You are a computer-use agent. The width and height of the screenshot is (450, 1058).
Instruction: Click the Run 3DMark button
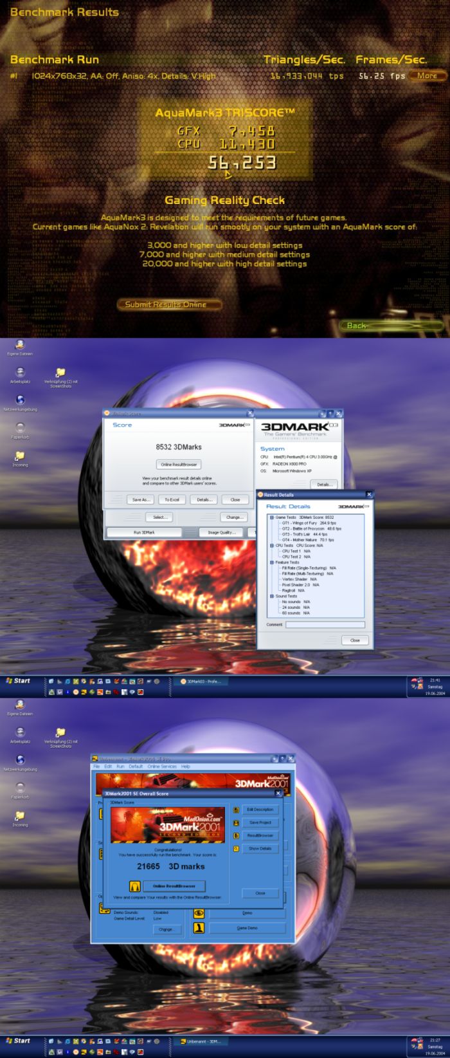(x=143, y=532)
